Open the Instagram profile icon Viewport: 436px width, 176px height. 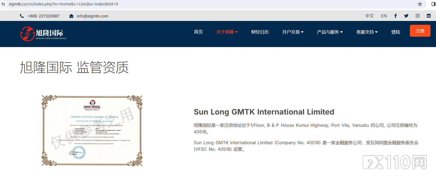tap(417, 16)
